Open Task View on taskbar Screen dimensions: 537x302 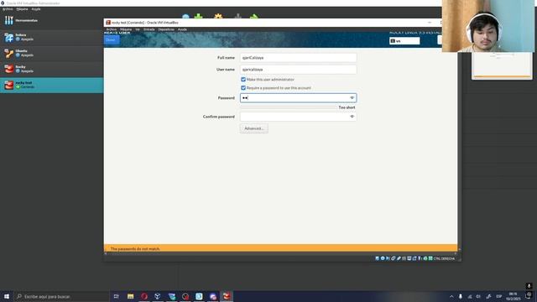[x=117, y=296]
